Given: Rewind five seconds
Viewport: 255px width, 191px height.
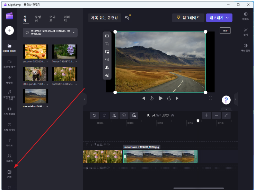Looking at the screenshot, I should click(151, 98).
